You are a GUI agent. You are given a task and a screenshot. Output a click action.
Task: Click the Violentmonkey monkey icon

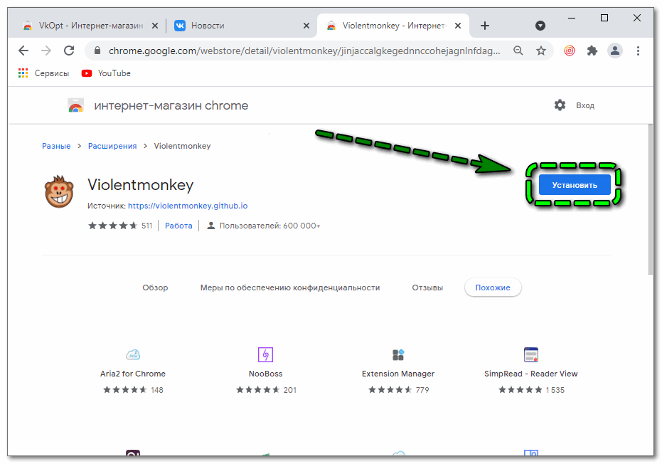59,192
